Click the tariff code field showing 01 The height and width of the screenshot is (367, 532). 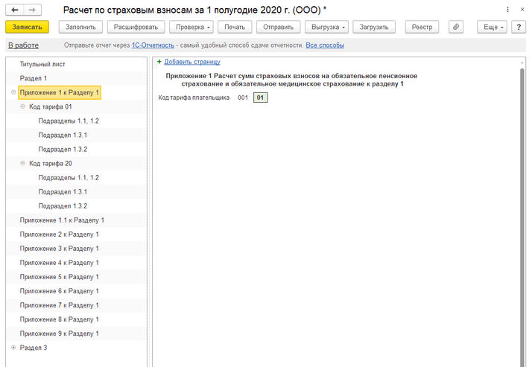coord(259,98)
